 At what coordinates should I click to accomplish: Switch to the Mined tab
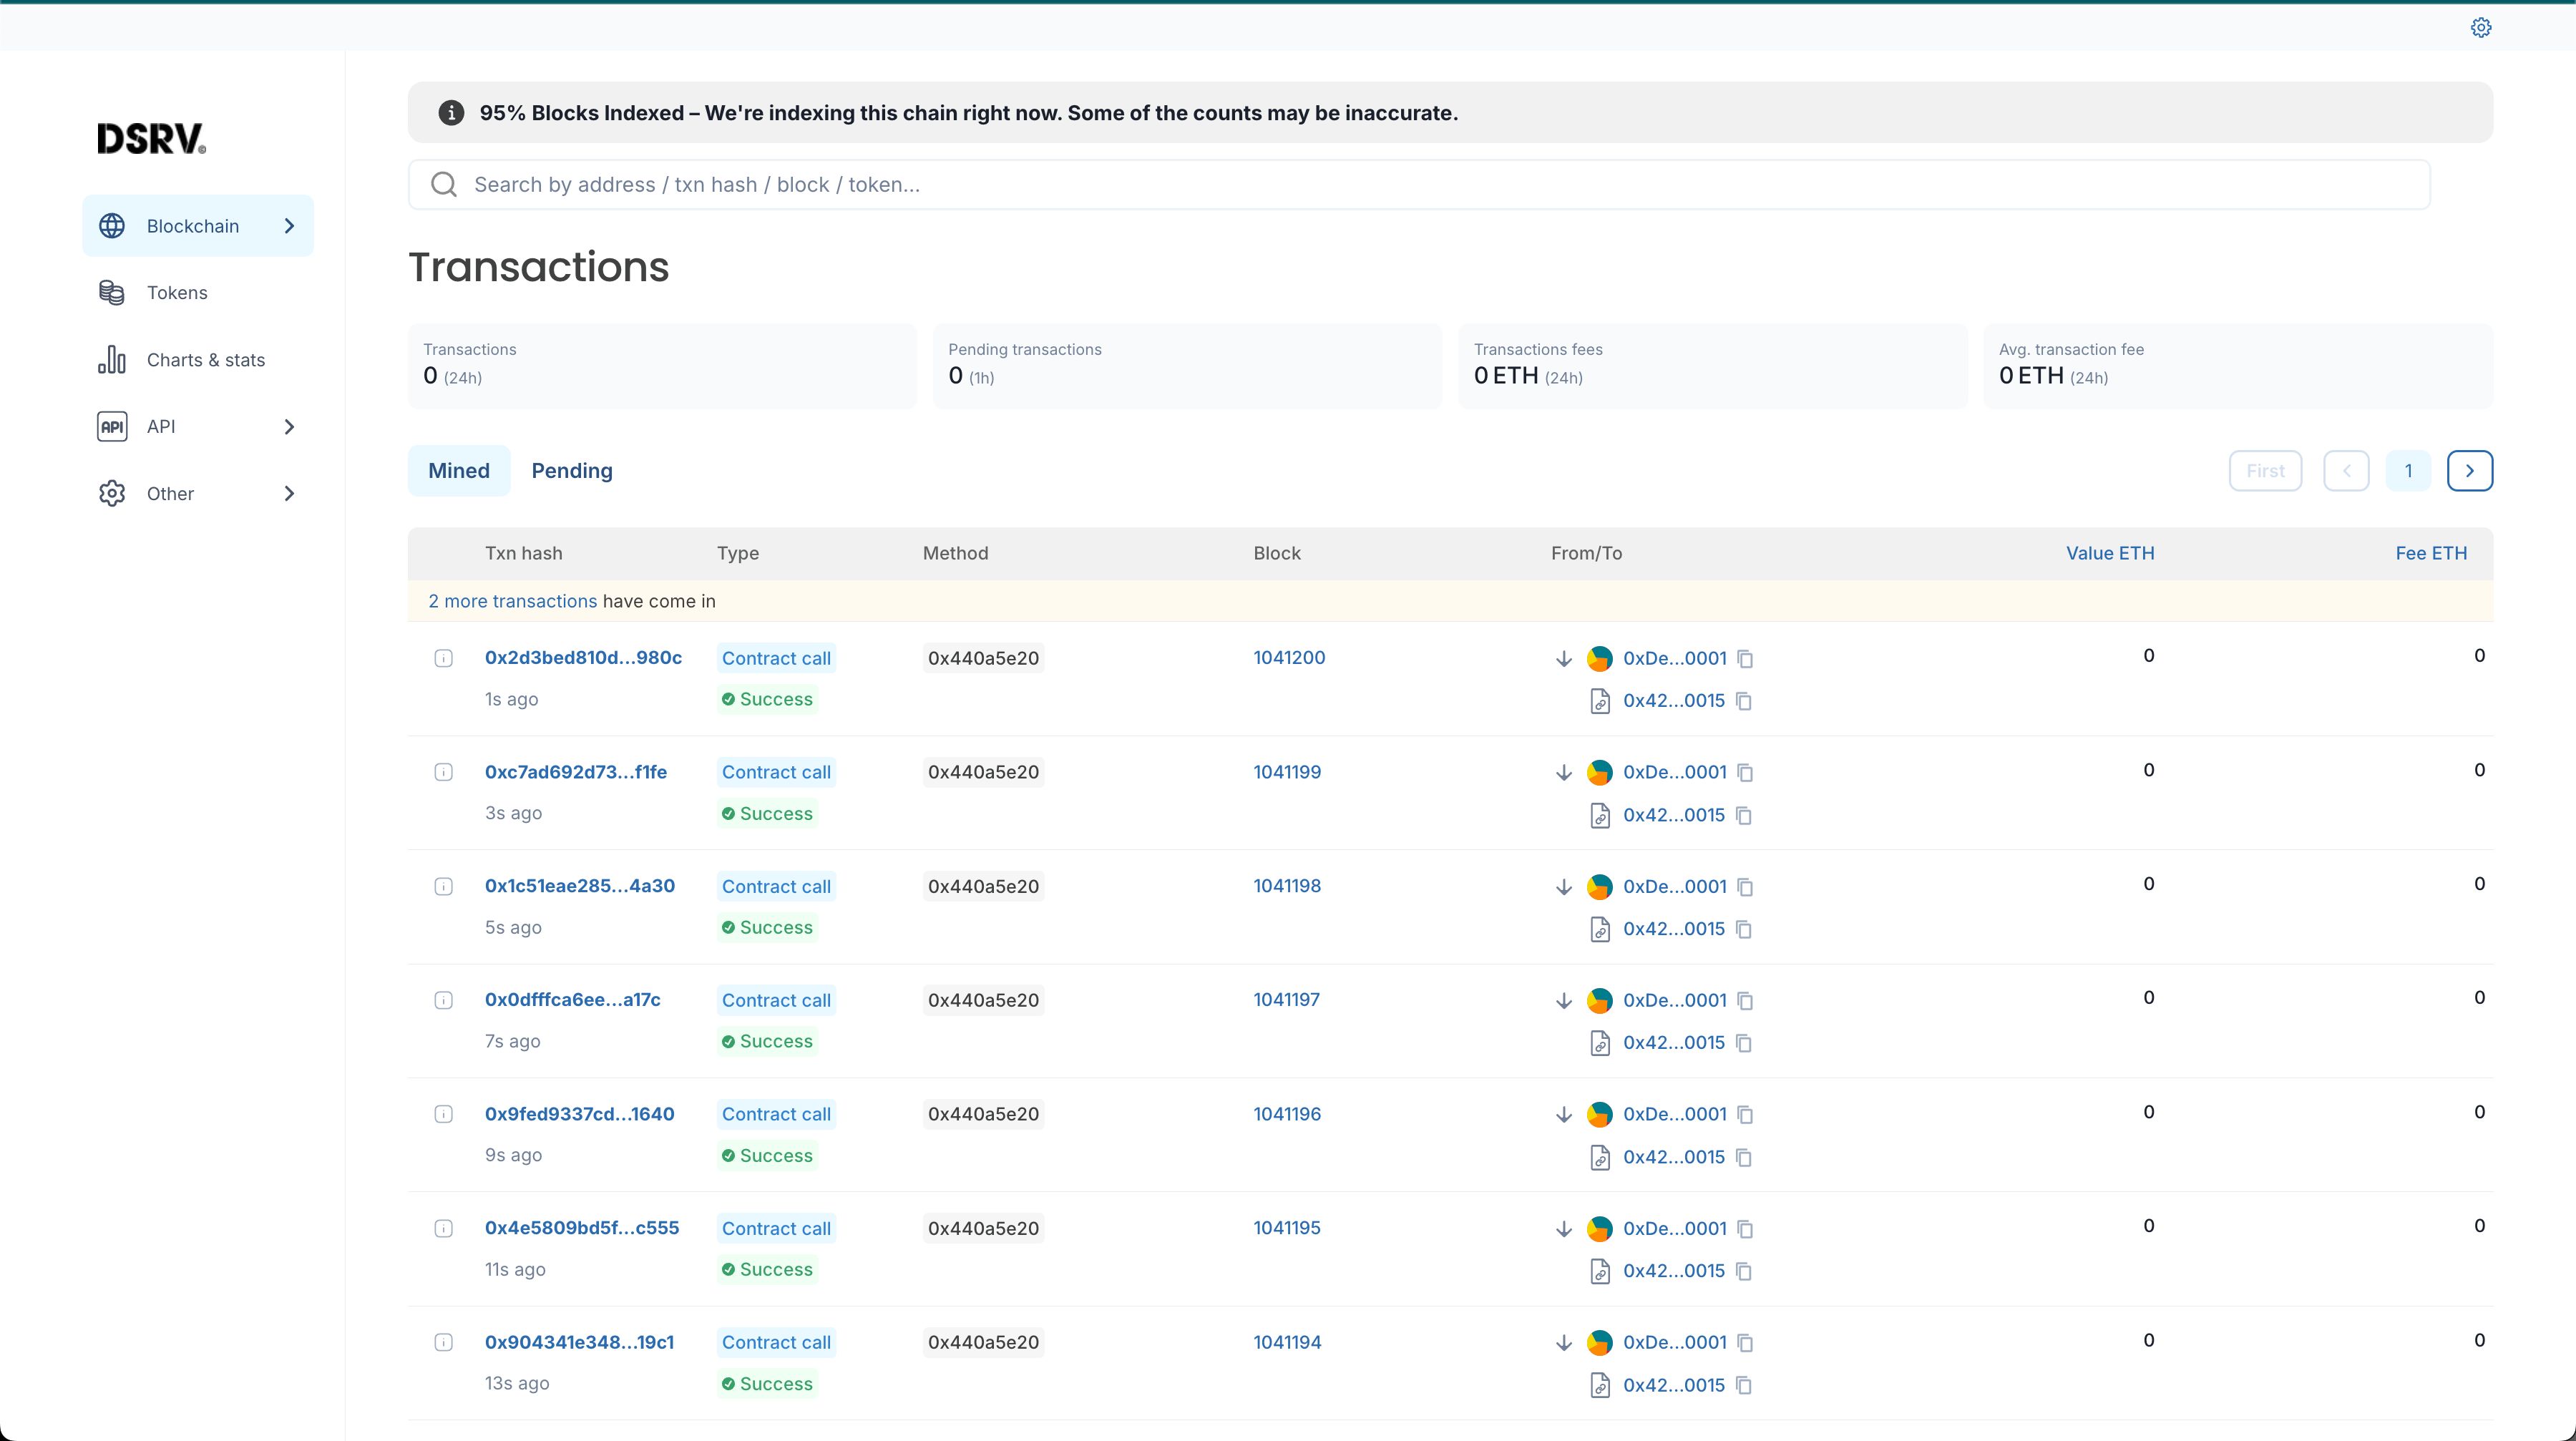459,471
